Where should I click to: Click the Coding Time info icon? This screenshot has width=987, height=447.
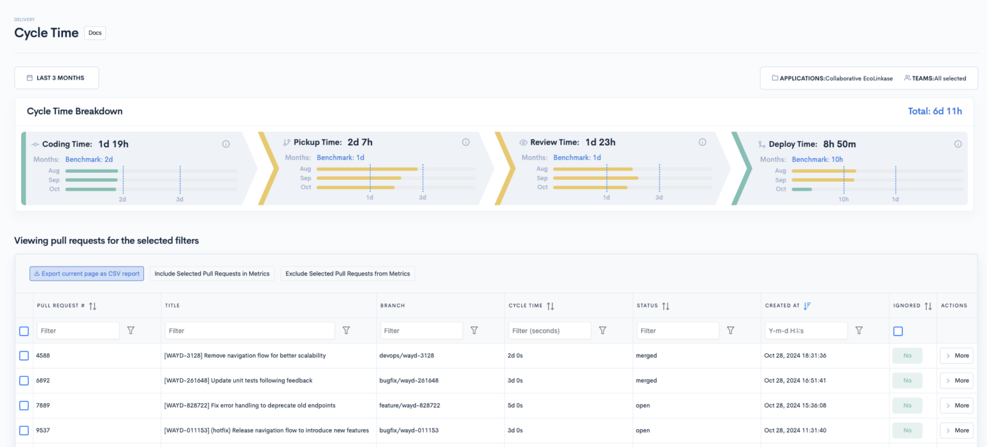[226, 144]
